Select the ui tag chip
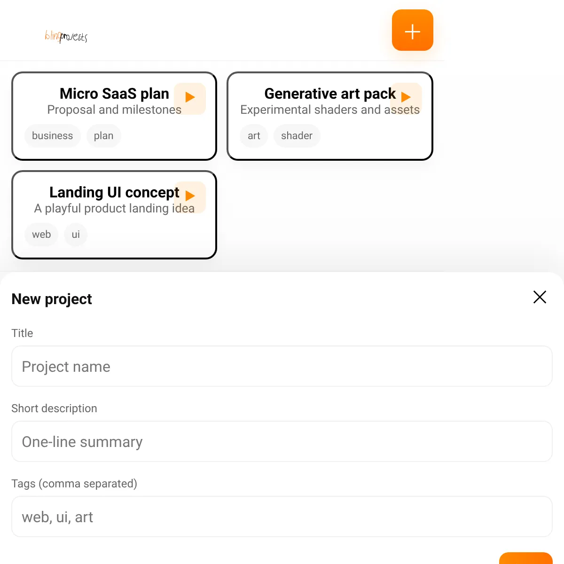This screenshot has height=564, width=564. [x=76, y=235]
